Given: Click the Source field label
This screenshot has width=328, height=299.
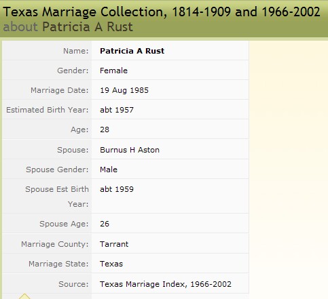Looking at the screenshot, I should pyautogui.click(x=73, y=284).
